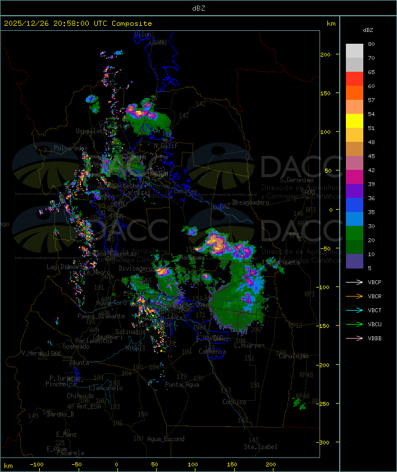397x472 pixels.
Task: Pick the darker gray 65-70 dBZ swatch
Action: [354, 64]
